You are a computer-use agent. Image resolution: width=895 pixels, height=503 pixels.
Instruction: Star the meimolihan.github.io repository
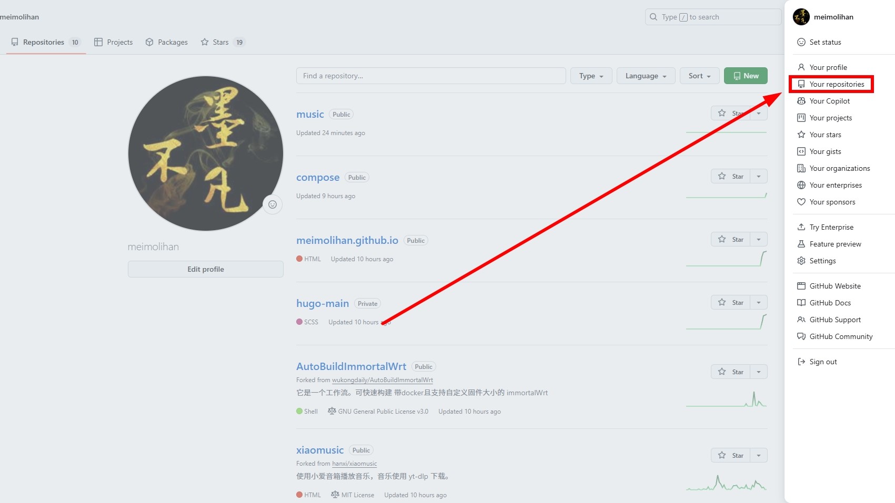(x=730, y=239)
